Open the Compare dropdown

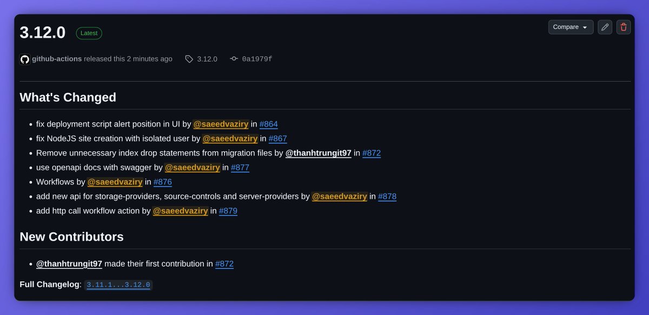571,27
